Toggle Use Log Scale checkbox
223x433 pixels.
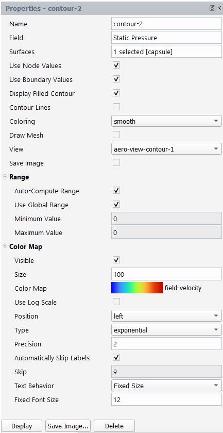click(116, 302)
